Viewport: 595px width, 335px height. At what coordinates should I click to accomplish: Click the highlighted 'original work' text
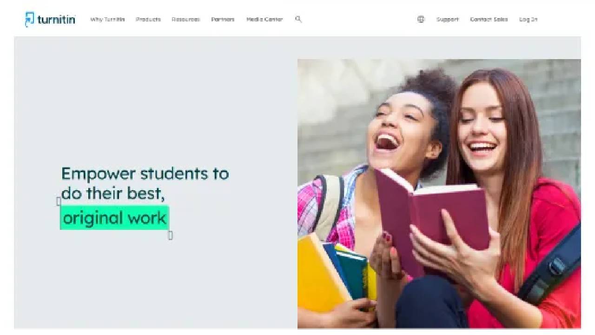click(x=114, y=218)
